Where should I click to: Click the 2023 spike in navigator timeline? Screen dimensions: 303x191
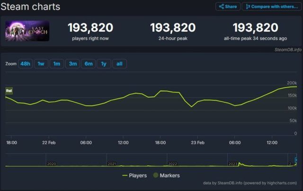(240, 164)
